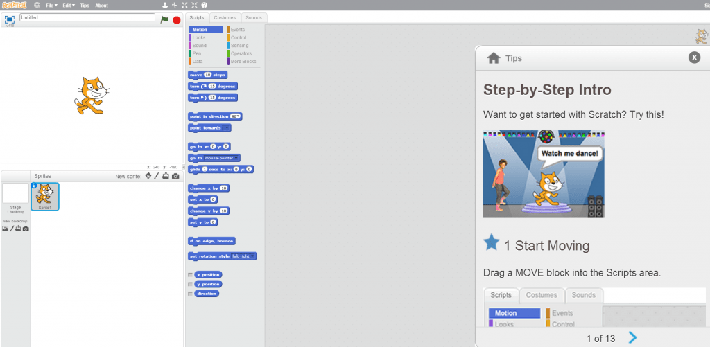The width and height of the screenshot is (710, 347).
Task: Click the change x by 10 block
Action: click(209, 188)
